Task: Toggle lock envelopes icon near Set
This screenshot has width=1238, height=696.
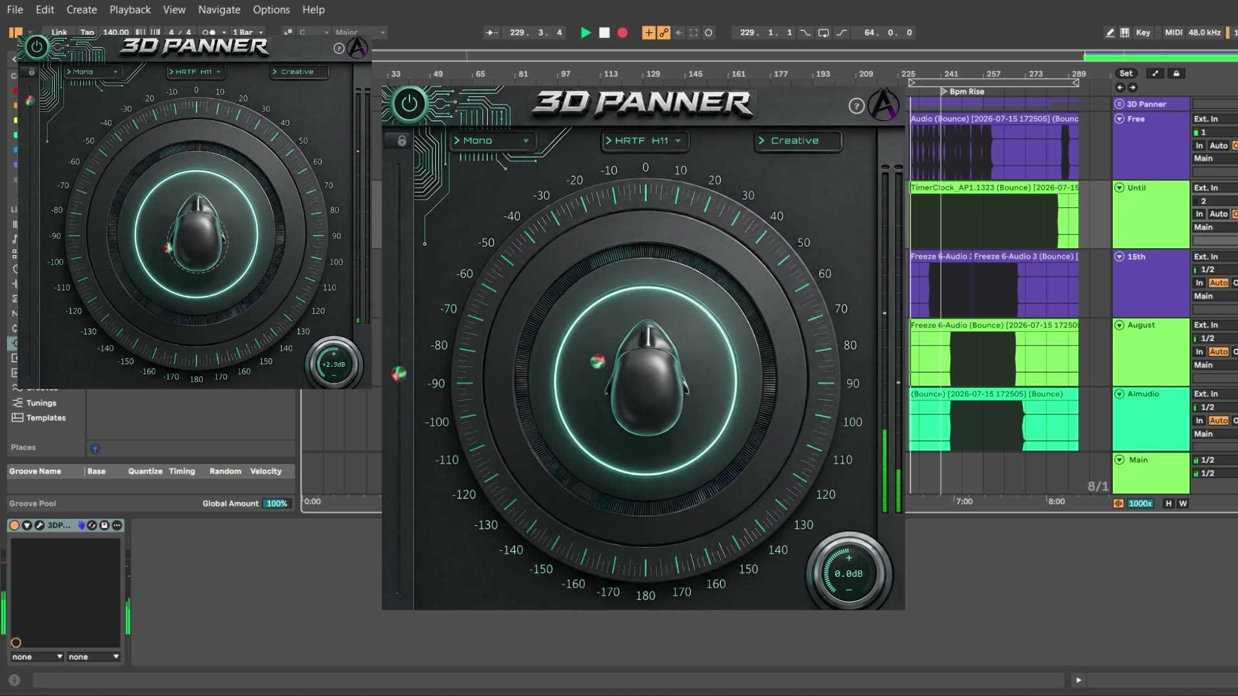Action: [1176, 73]
